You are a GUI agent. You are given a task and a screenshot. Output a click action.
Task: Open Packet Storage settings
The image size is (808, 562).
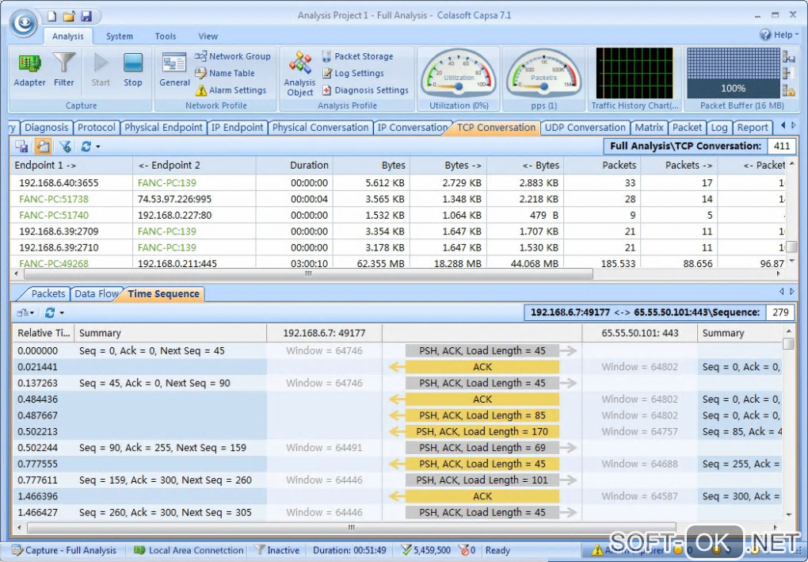tap(357, 56)
